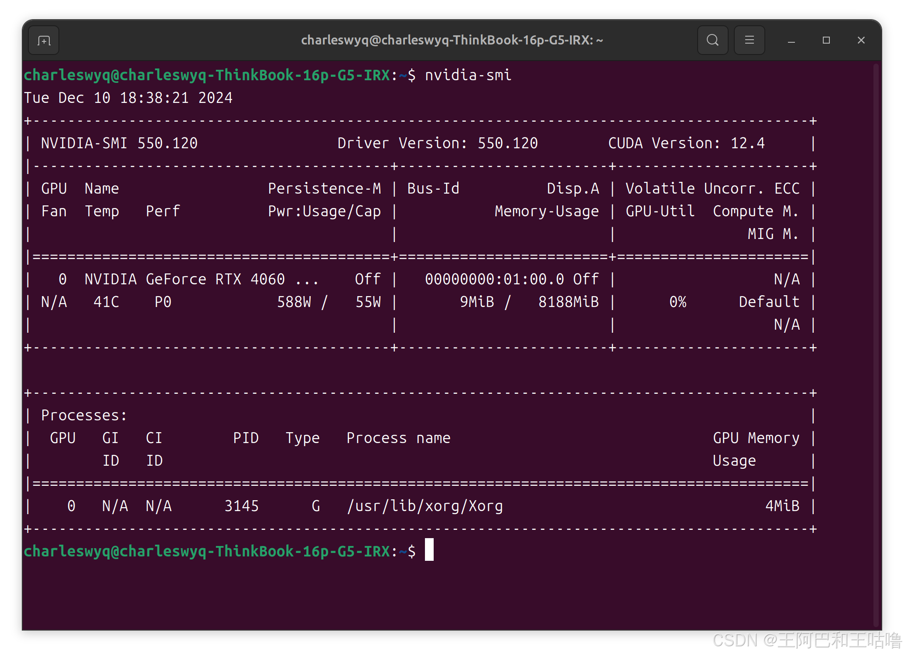Click the blinking cursor at bottom prompt

coord(429,549)
